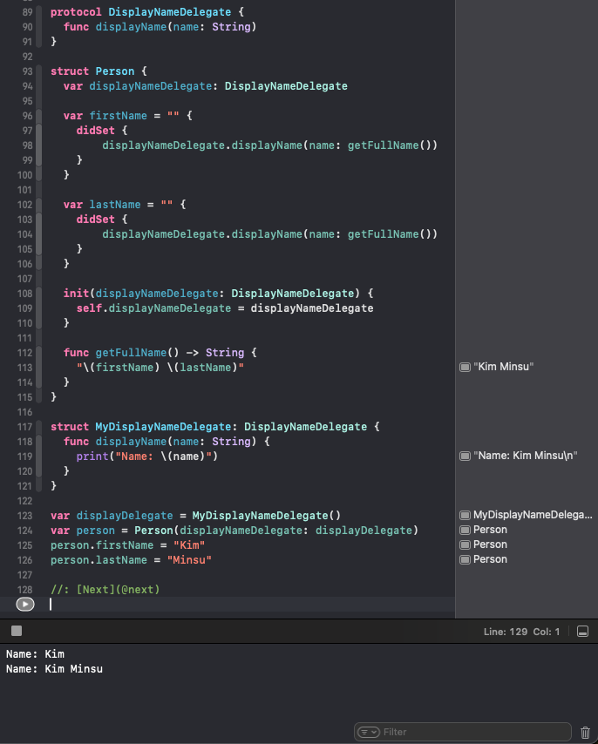The height and width of the screenshot is (744, 598).
Task: Click the [Next](@next) markup link comment
Action: (x=118, y=590)
